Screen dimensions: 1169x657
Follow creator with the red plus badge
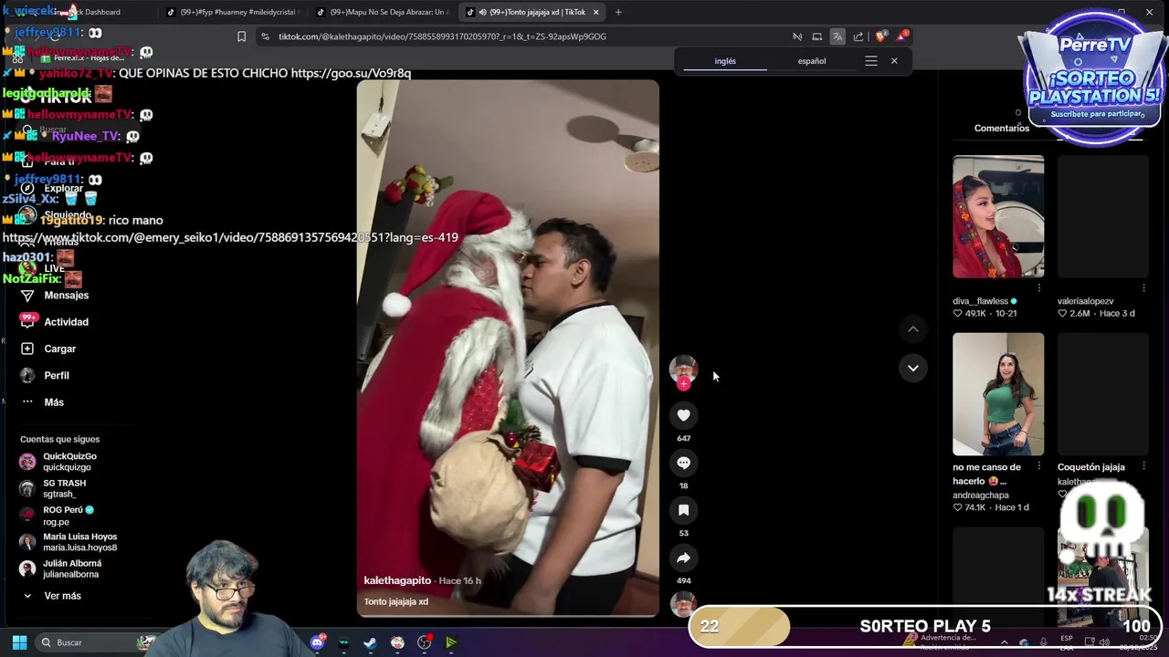click(x=683, y=384)
